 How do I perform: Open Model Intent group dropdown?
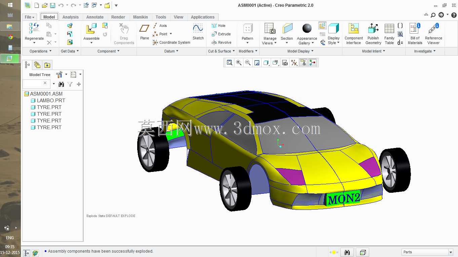coord(373,51)
